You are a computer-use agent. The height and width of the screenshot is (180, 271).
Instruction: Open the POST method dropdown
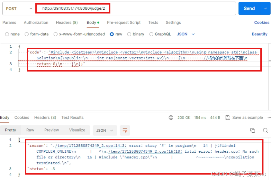click(19, 8)
